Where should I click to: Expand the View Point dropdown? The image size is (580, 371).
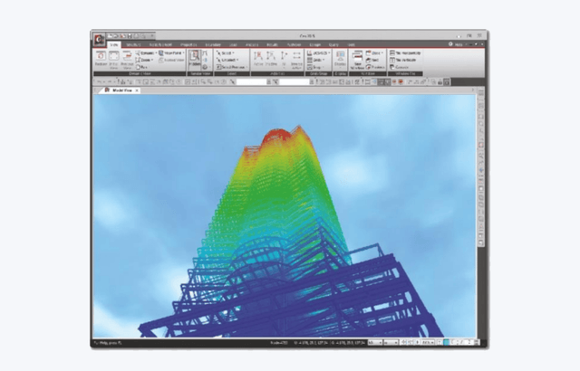pyautogui.click(x=169, y=53)
